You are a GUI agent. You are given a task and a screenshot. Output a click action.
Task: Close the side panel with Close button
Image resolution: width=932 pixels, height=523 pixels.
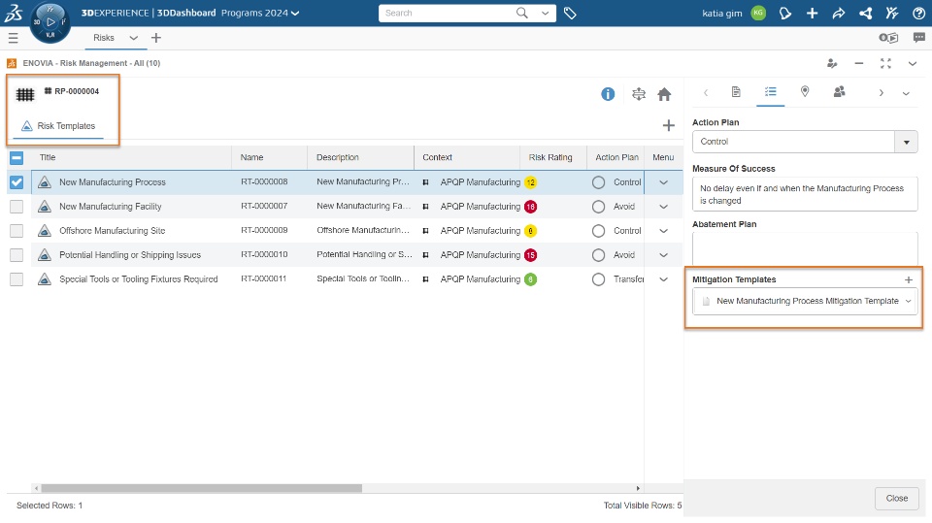coord(896,498)
